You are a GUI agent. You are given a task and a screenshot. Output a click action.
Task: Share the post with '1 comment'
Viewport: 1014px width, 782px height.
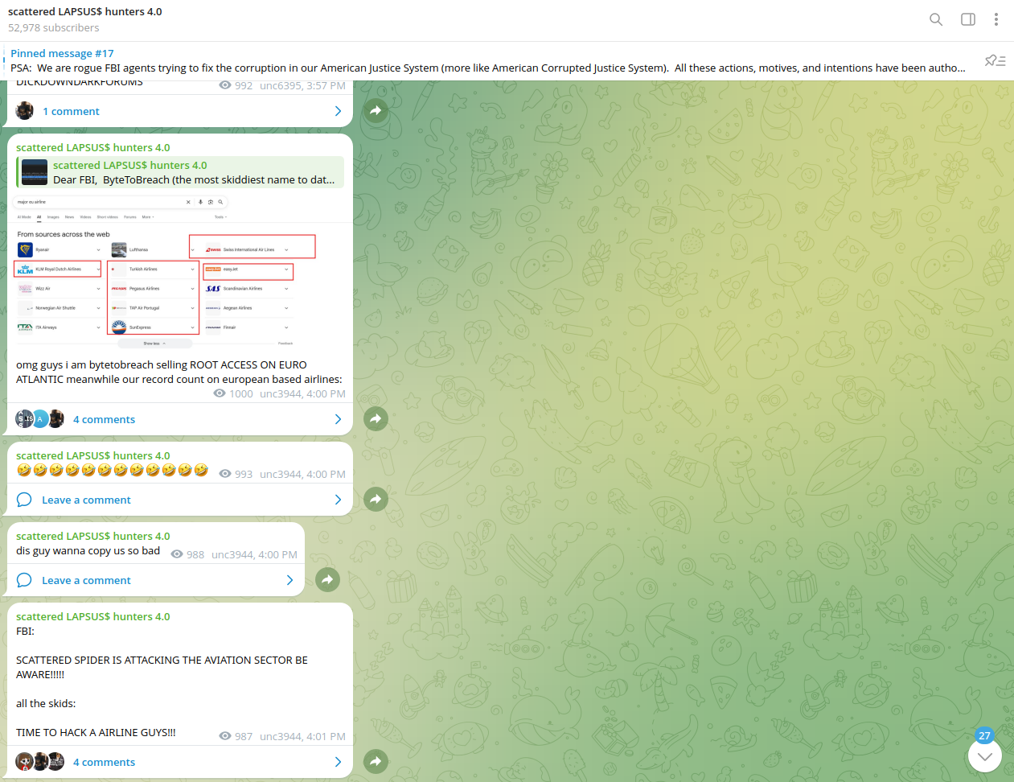click(x=376, y=111)
